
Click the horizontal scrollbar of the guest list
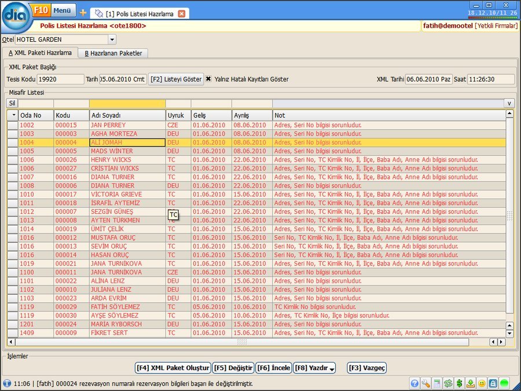(x=242, y=342)
